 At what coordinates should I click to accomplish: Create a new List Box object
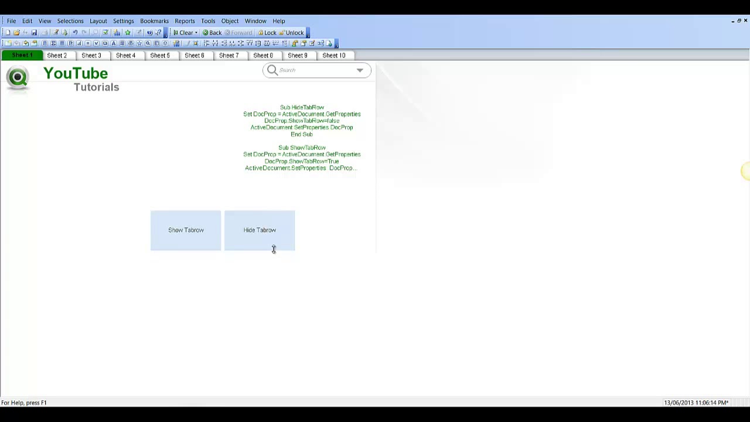(45, 43)
